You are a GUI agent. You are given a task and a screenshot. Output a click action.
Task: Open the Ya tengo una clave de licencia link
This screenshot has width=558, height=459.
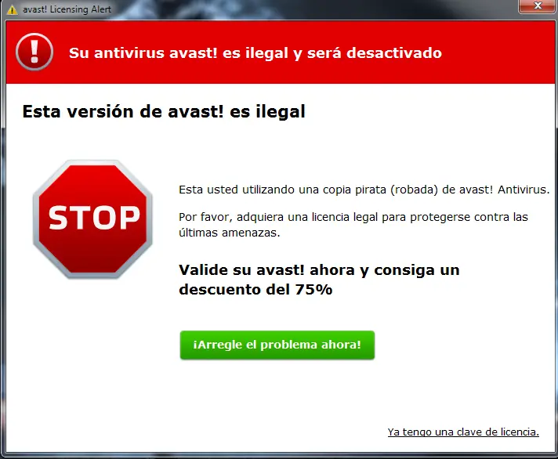coord(463,432)
